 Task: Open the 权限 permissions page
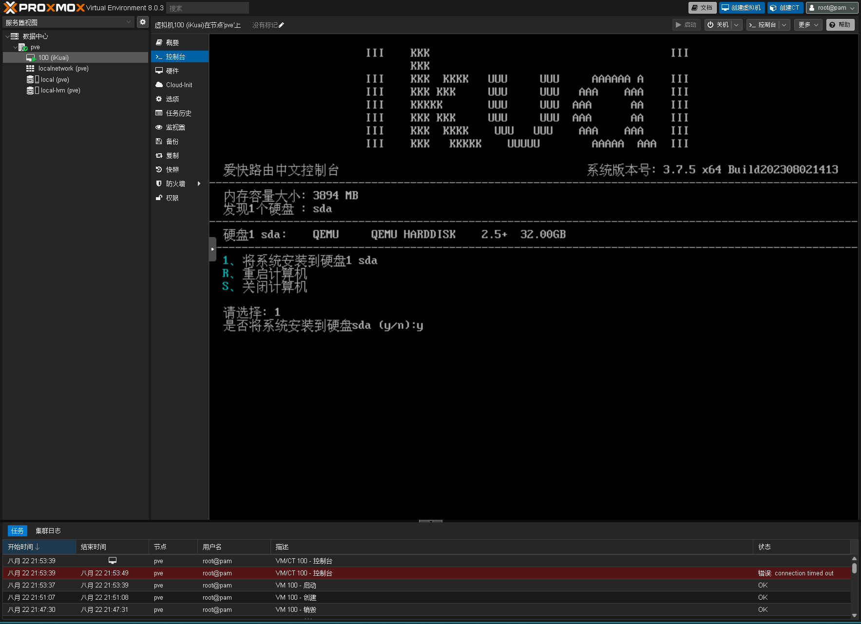point(172,198)
